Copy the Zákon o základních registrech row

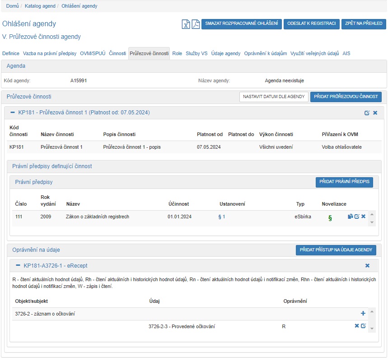350,217
